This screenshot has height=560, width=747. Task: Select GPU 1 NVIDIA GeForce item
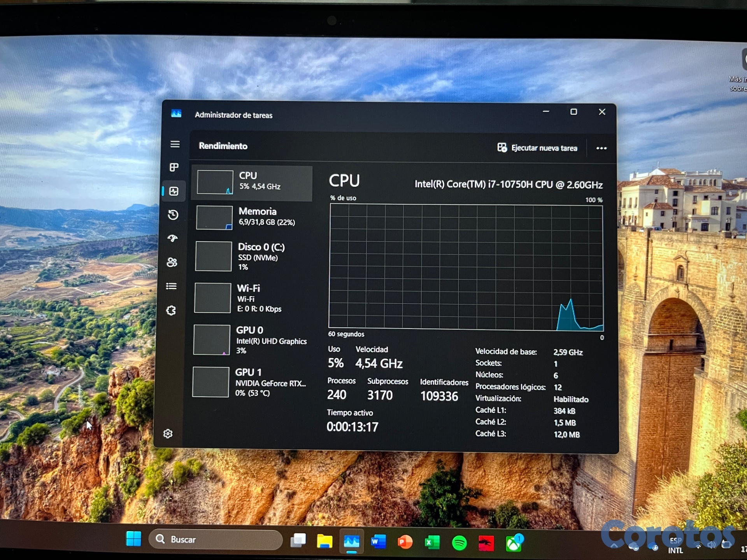250,382
